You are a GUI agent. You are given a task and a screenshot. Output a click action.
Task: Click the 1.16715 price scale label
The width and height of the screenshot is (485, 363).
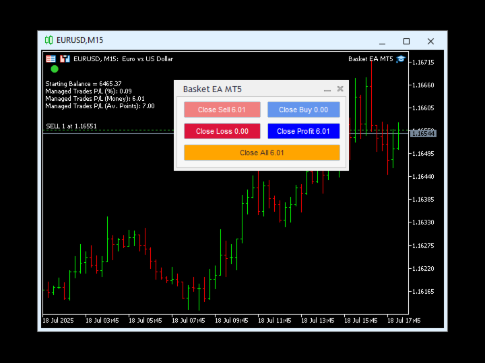[423, 63]
